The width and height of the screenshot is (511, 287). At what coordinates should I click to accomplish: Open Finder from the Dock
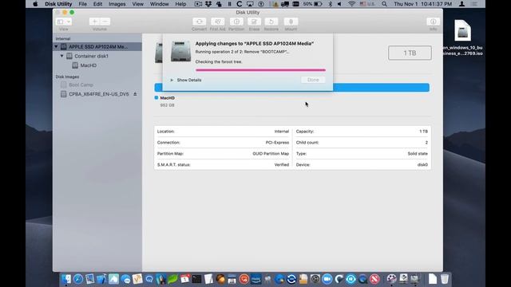click(66, 279)
